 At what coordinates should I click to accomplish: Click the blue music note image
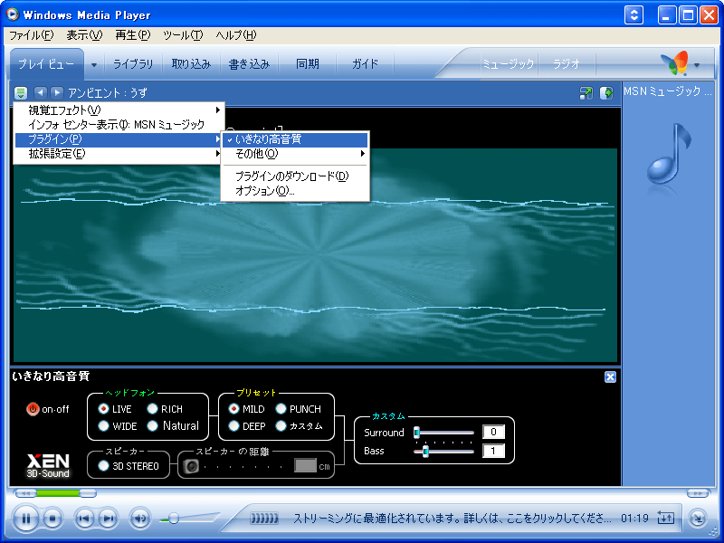pyautogui.click(x=669, y=154)
